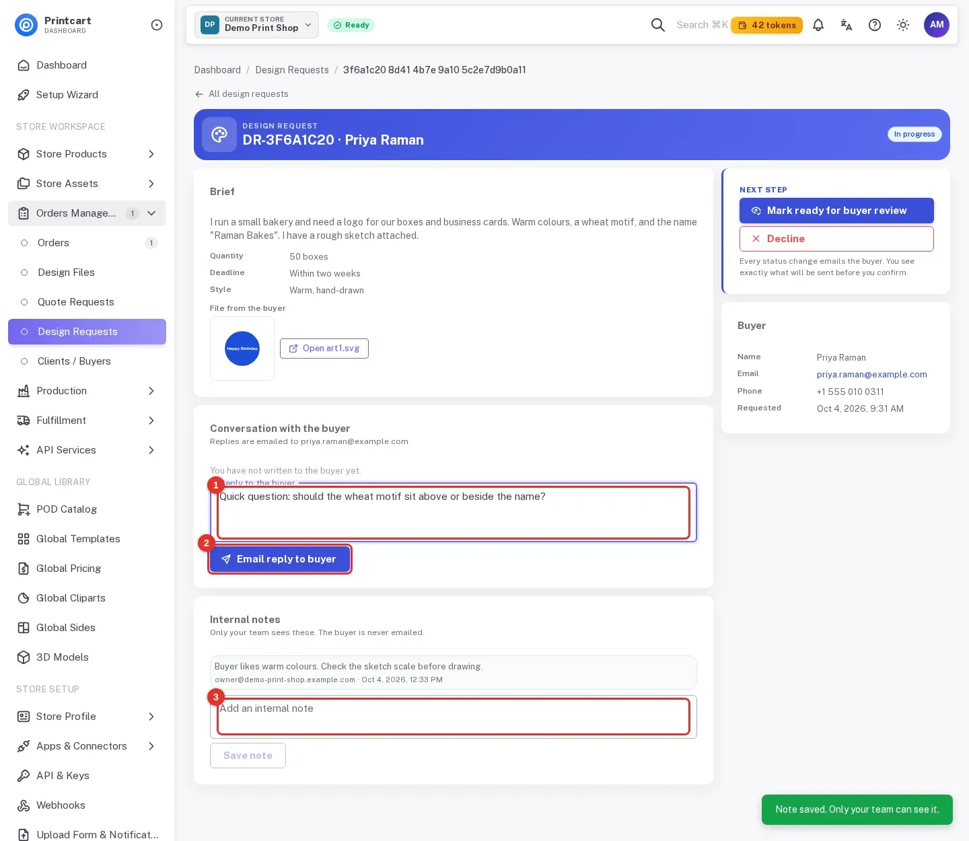Click priya.raman@example.com email link
969x841 pixels.
[x=872, y=375]
